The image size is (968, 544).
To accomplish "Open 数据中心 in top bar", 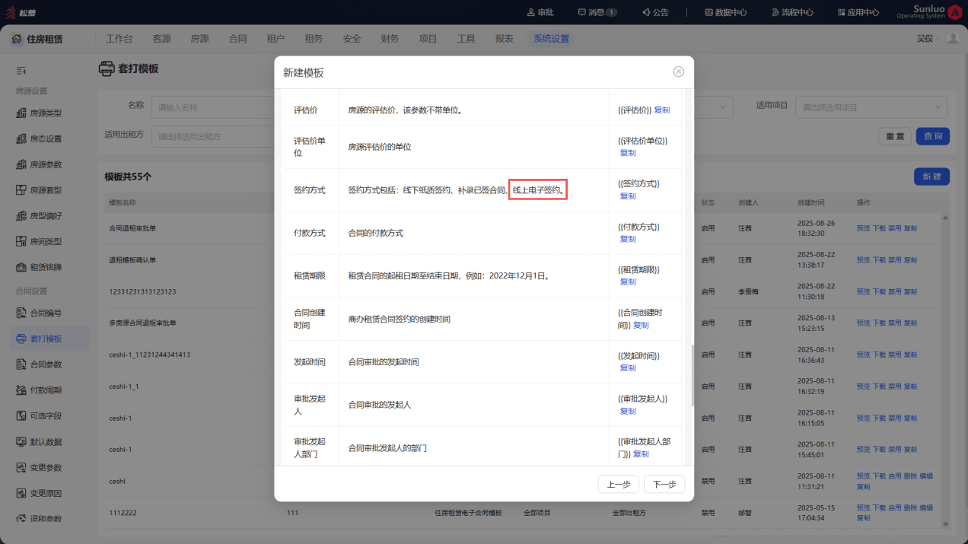I will (725, 12).
